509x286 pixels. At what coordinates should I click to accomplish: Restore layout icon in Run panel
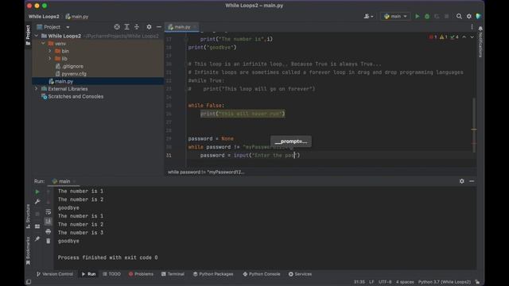37,226
